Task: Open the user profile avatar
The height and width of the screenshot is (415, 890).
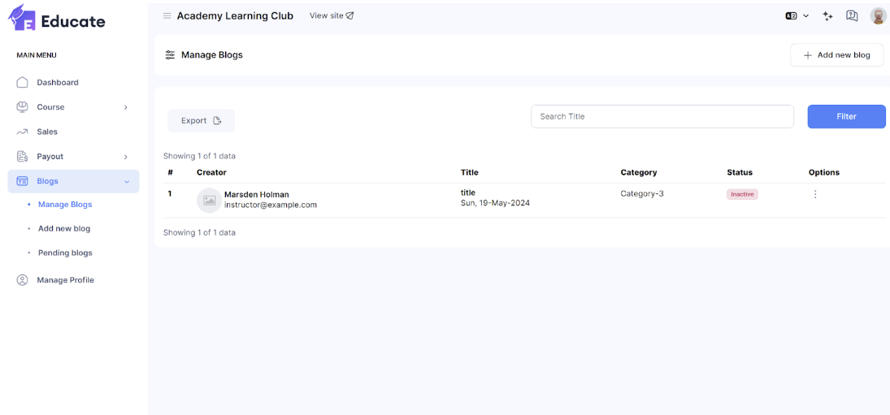Action: [878, 15]
